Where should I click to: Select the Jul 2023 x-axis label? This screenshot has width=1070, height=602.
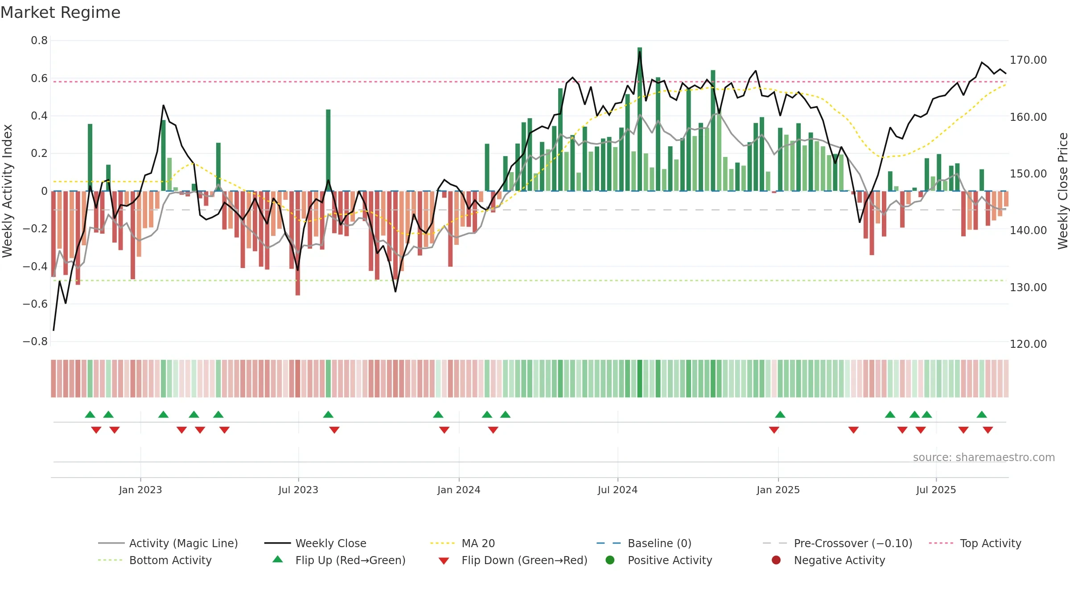[298, 490]
